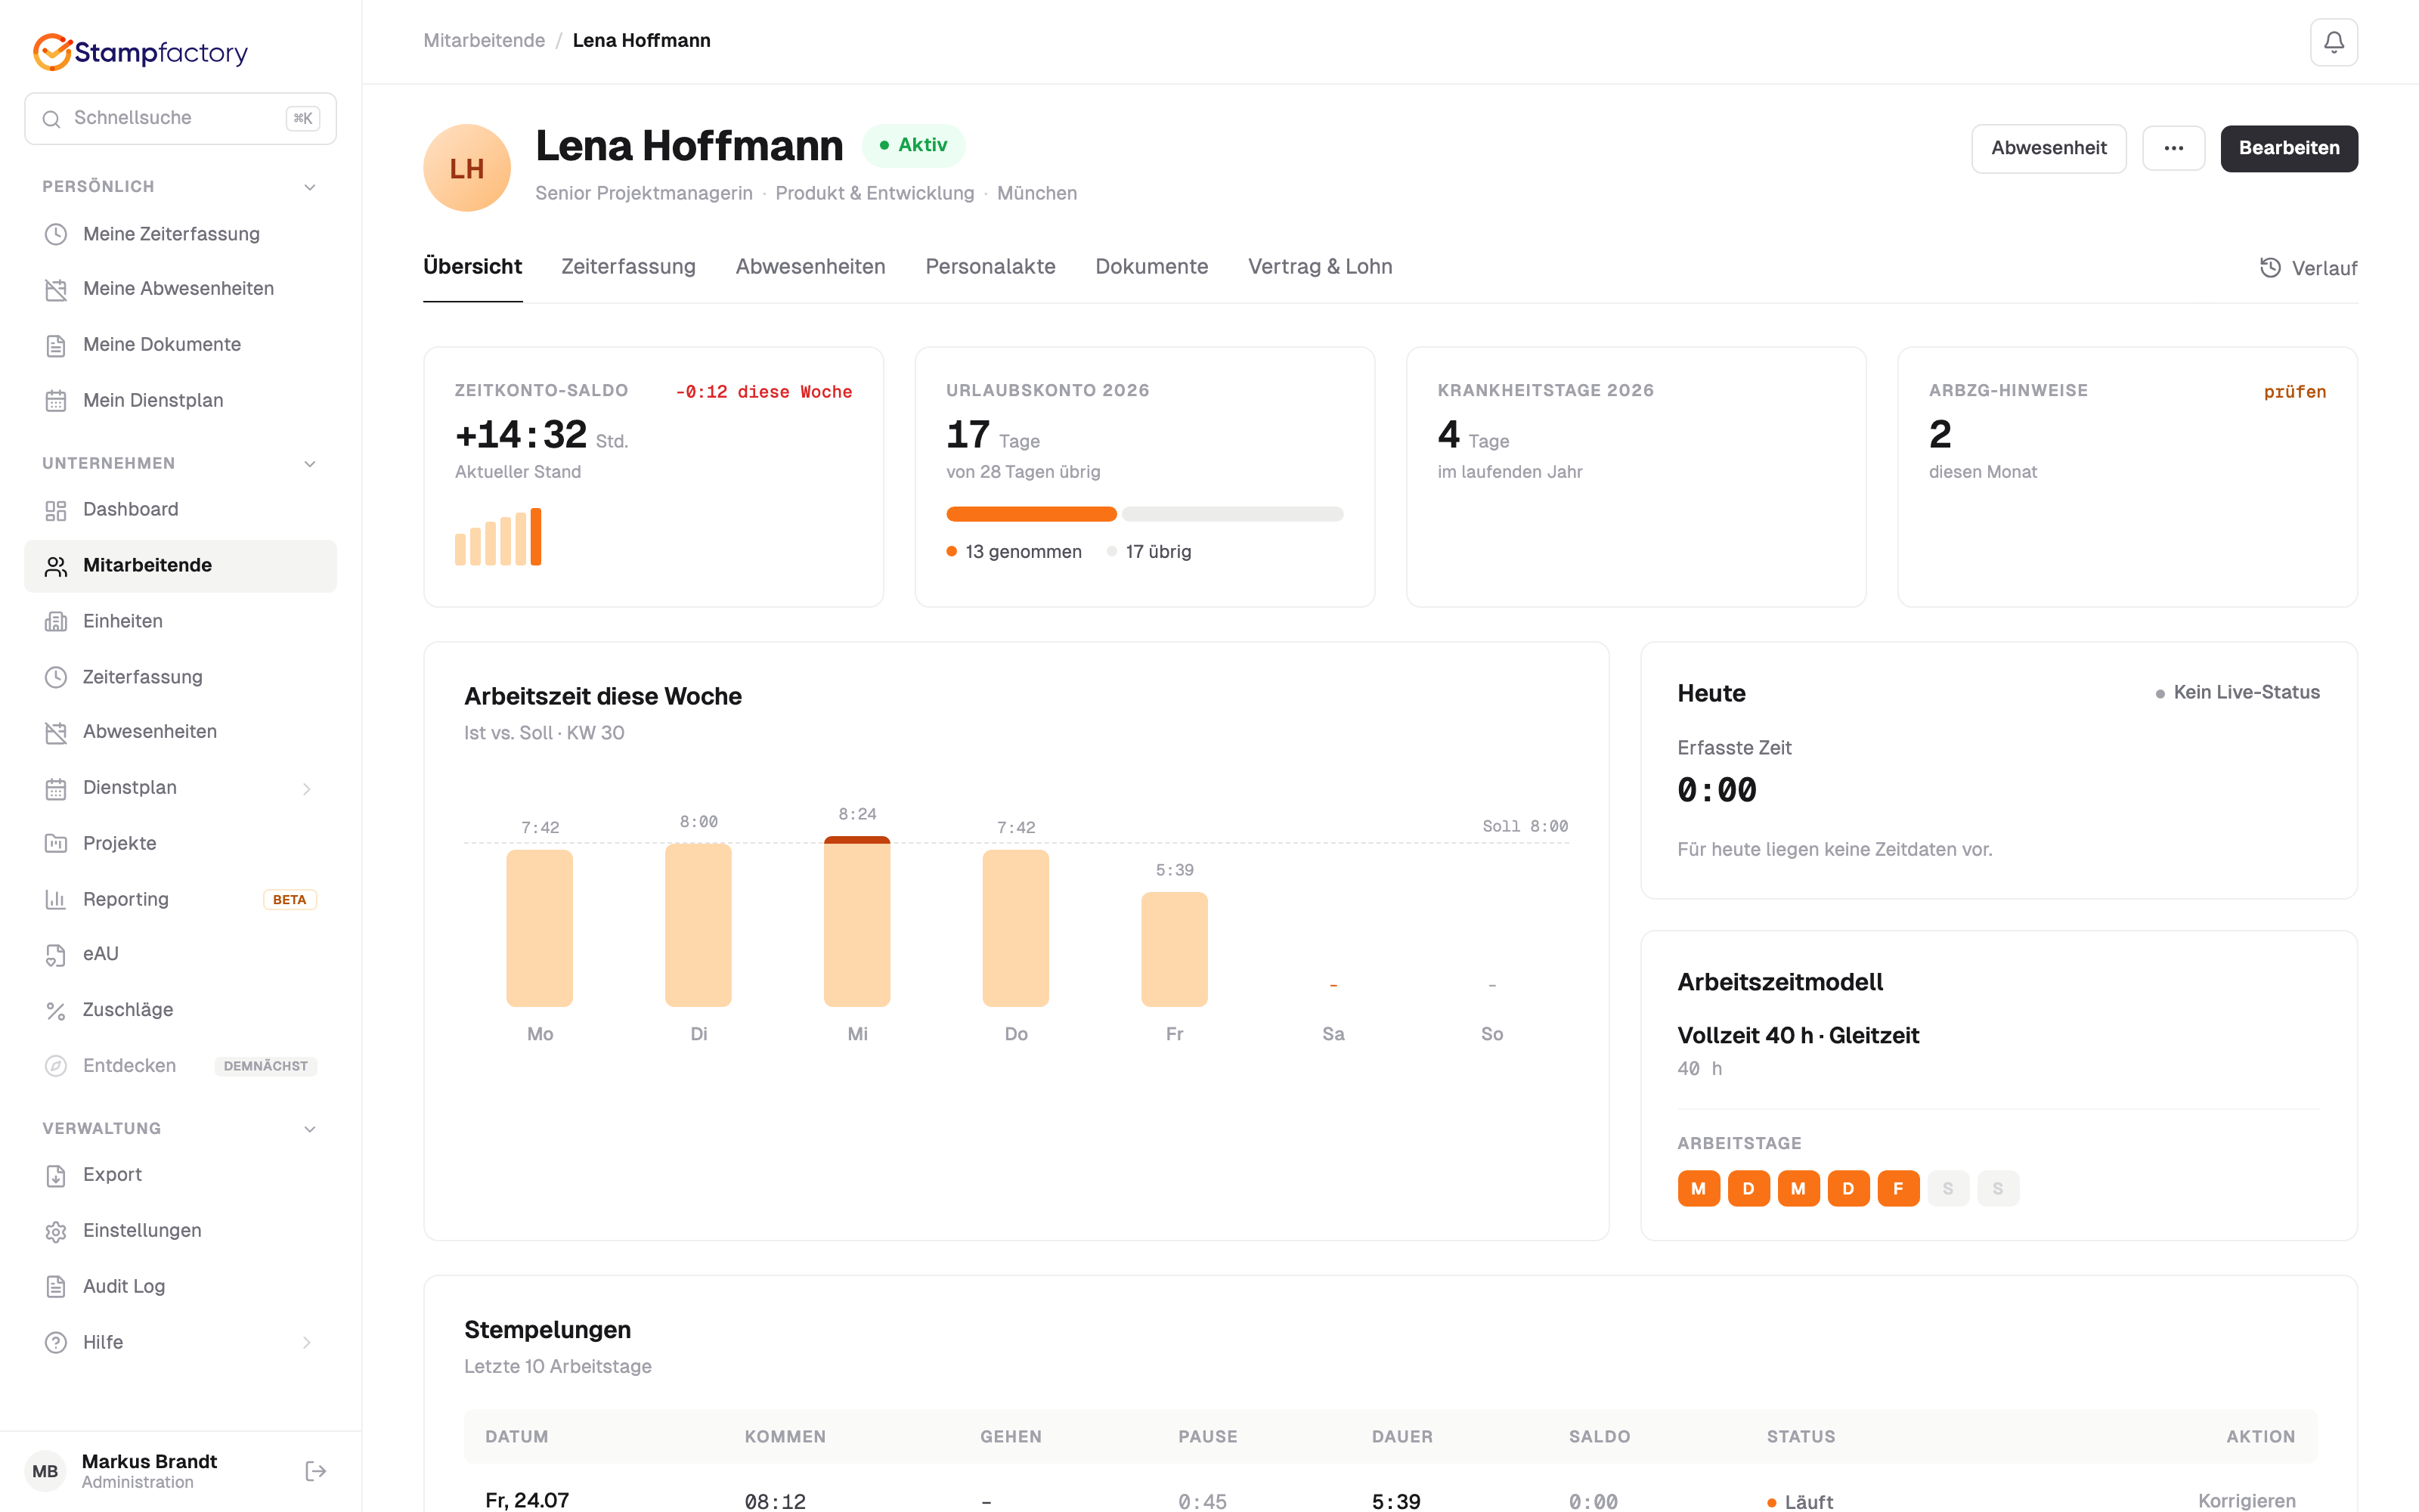Collapse the Verwaltung sidebar section
Viewport: 2419px width, 1512px height.
310,1129
